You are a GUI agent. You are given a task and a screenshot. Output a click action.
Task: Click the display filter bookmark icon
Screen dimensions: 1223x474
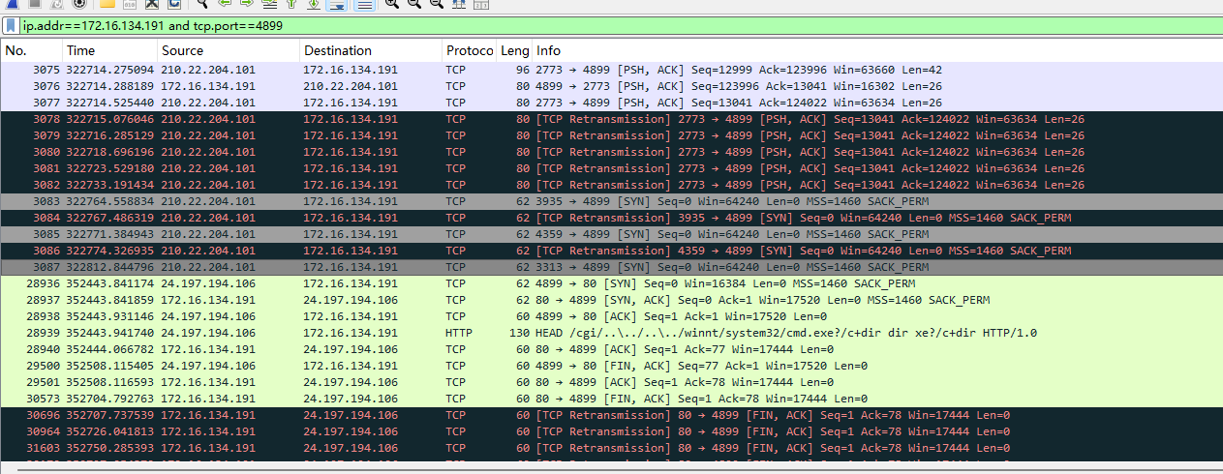pyautogui.click(x=10, y=25)
